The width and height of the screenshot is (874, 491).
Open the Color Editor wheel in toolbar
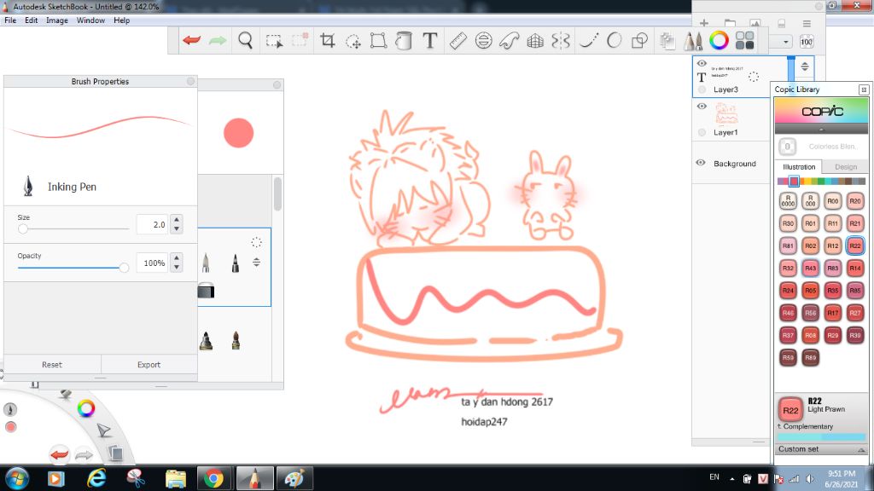click(x=719, y=40)
